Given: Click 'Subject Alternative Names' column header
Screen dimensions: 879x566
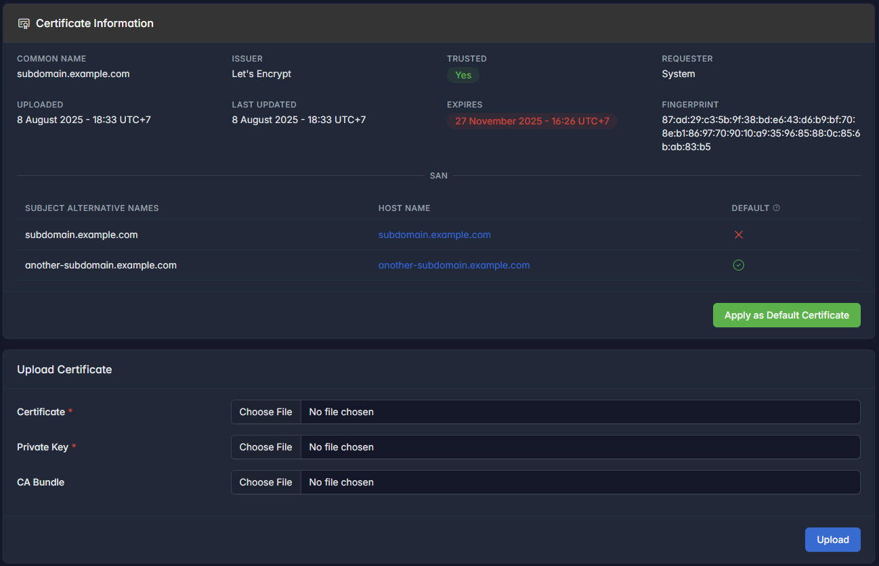Looking at the screenshot, I should [92, 208].
